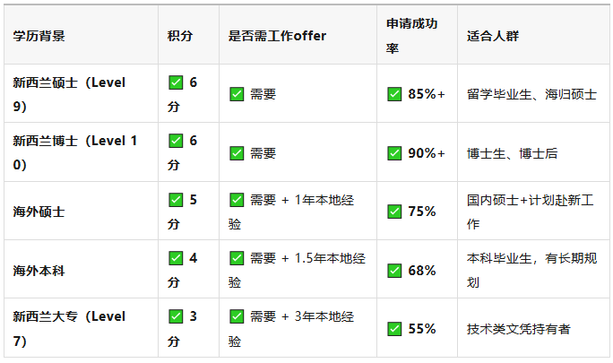613x363 pixels.
Task: Click the green check beside 68%
Action: (x=394, y=271)
